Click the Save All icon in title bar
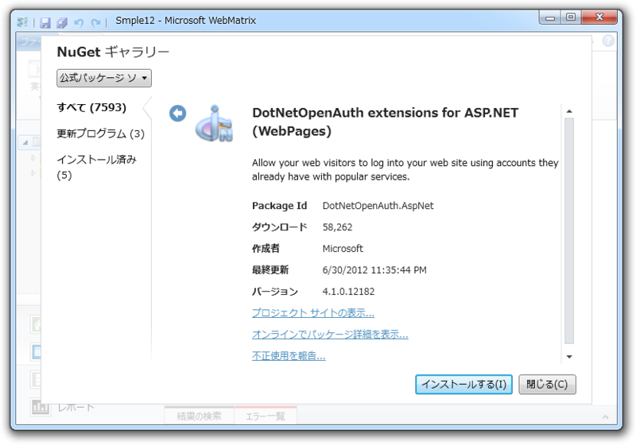This screenshot has height=445, width=636. coord(62,22)
